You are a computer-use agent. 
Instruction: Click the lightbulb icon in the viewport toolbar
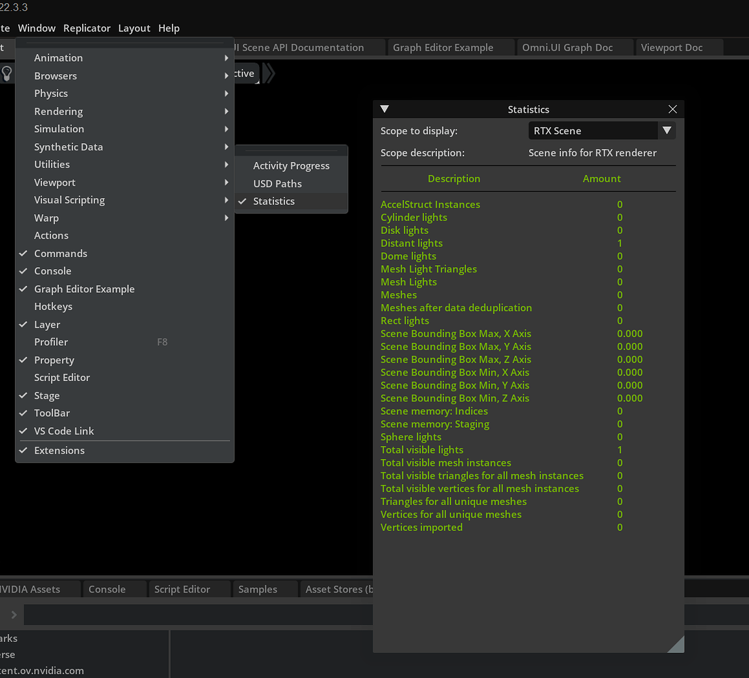click(5, 73)
